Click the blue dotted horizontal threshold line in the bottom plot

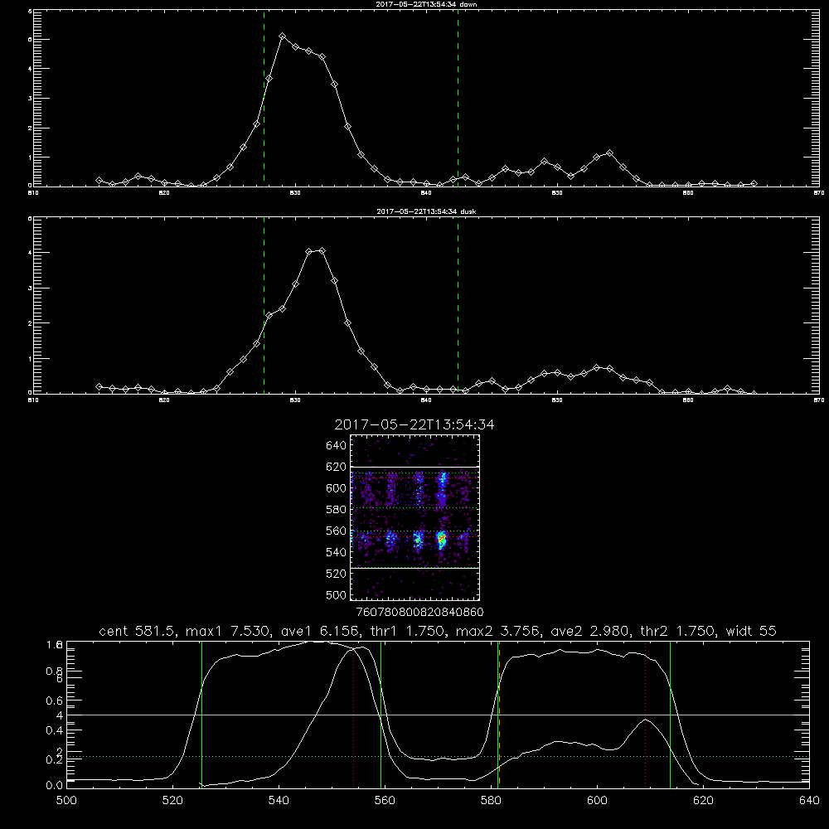coord(438,757)
